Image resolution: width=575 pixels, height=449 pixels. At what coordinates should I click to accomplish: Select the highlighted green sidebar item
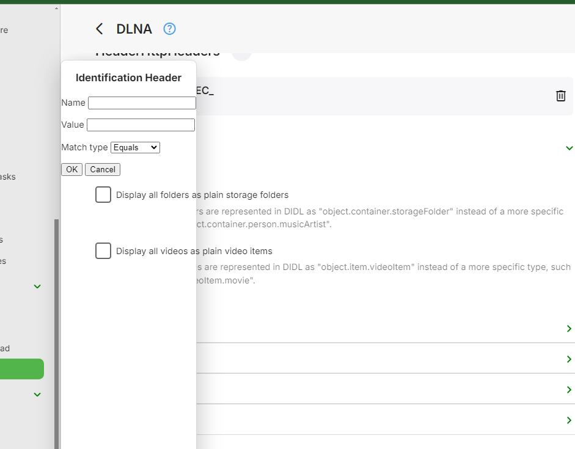pos(21,369)
